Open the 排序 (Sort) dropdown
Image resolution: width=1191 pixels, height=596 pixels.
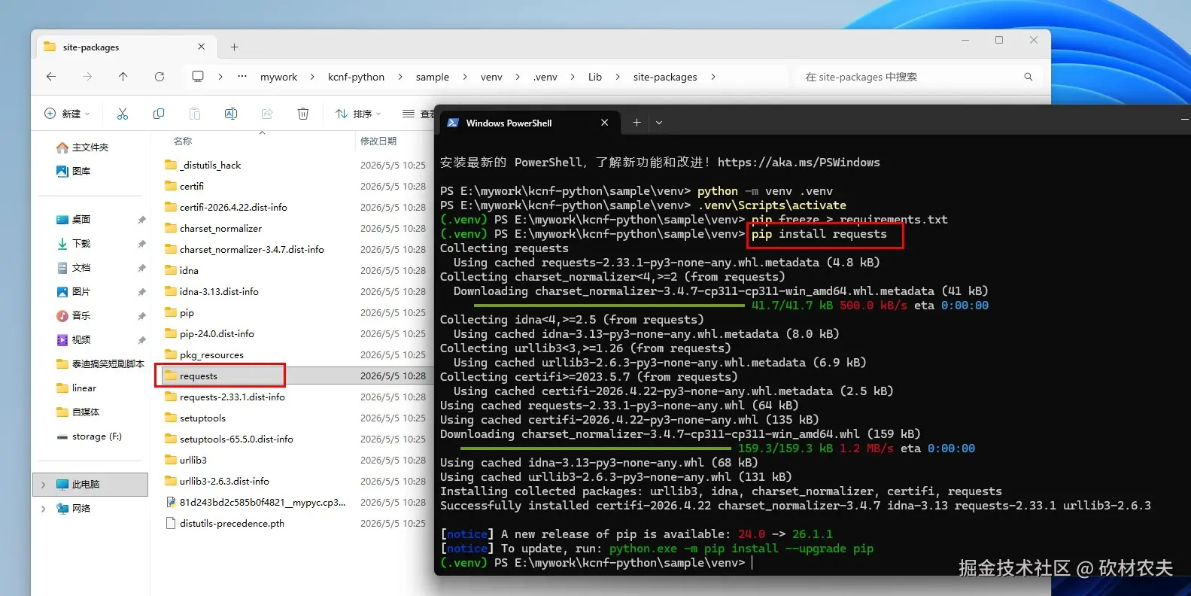[x=358, y=114]
